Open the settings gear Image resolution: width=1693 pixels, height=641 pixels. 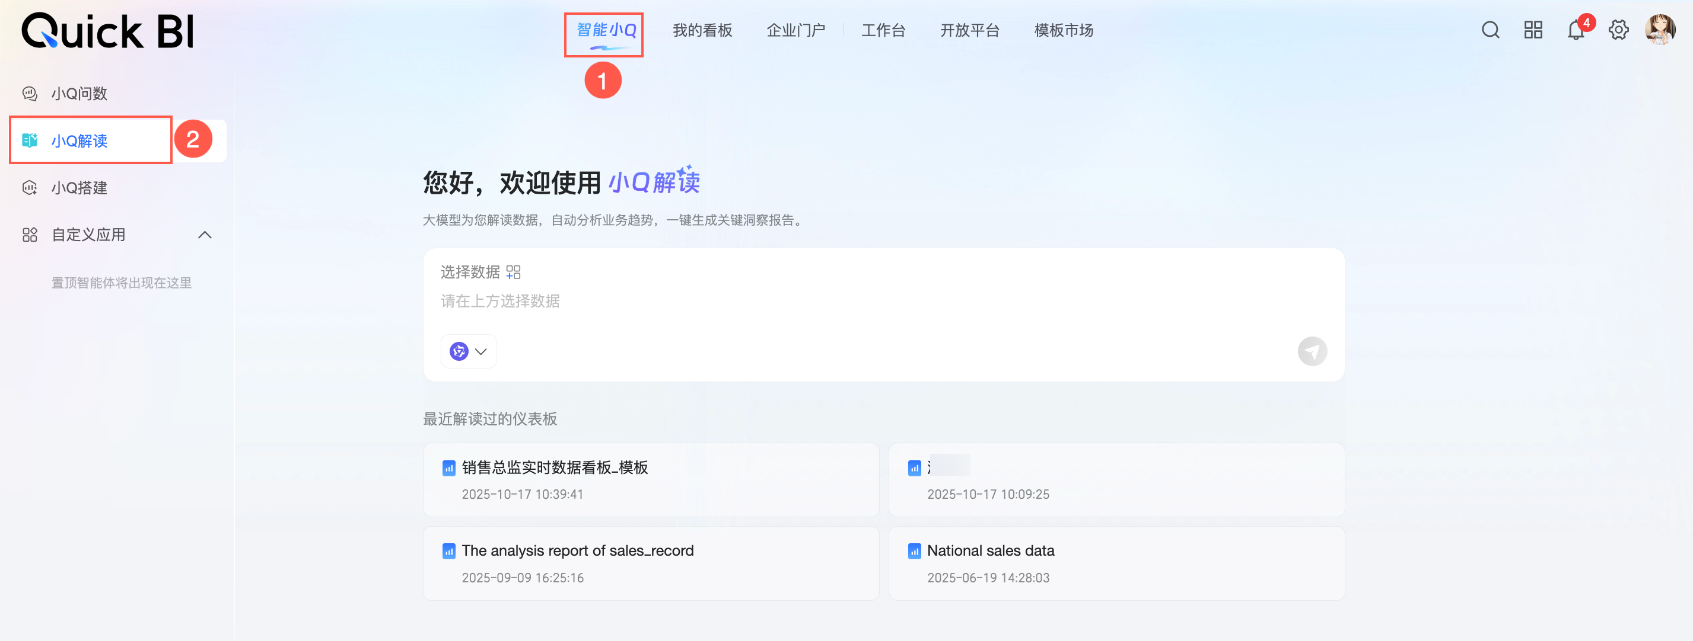(x=1618, y=30)
